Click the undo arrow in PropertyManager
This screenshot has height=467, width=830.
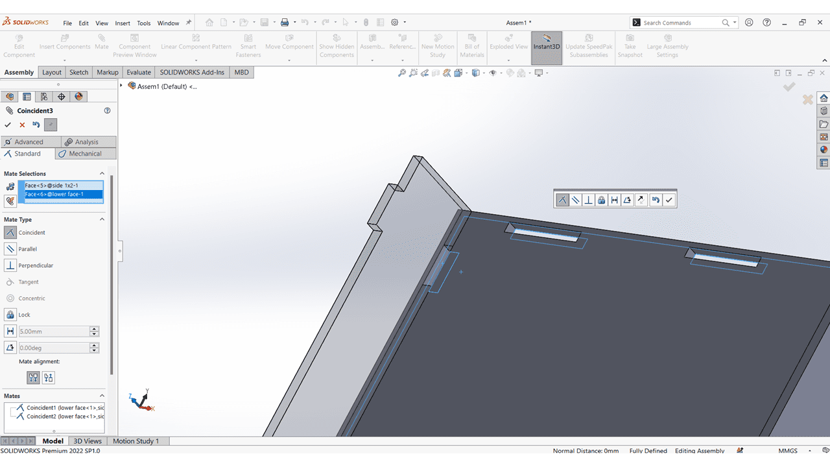[36, 125]
